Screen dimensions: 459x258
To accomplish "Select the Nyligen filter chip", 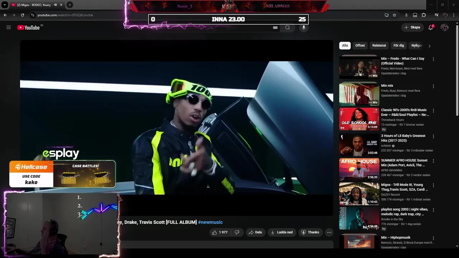I will 417,46.
